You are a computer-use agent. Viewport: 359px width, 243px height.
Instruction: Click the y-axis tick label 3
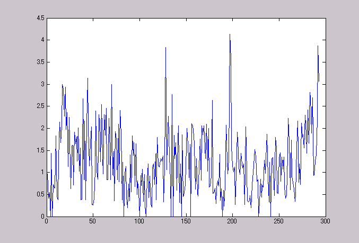coord(42,84)
